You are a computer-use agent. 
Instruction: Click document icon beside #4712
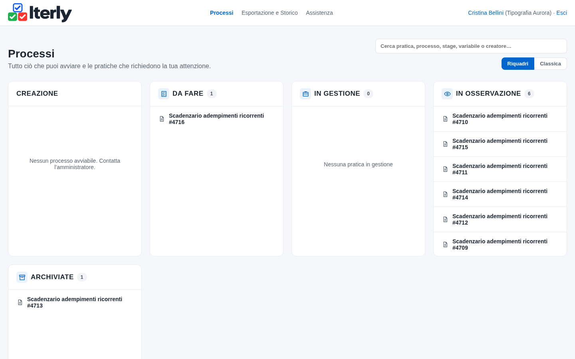(445, 219)
